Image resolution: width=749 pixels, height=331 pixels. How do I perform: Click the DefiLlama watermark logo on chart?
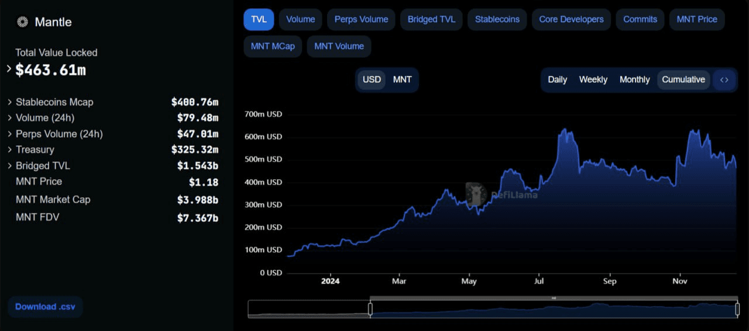[476, 194]
